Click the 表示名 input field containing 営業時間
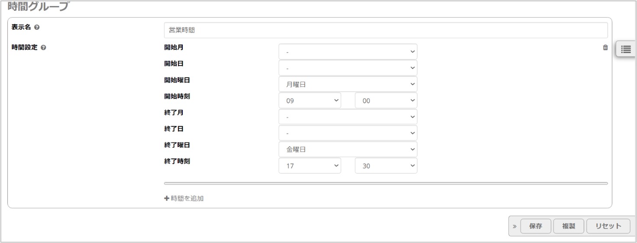The height and width of the screenshot is (243, 637). click(x=386, y=30)
